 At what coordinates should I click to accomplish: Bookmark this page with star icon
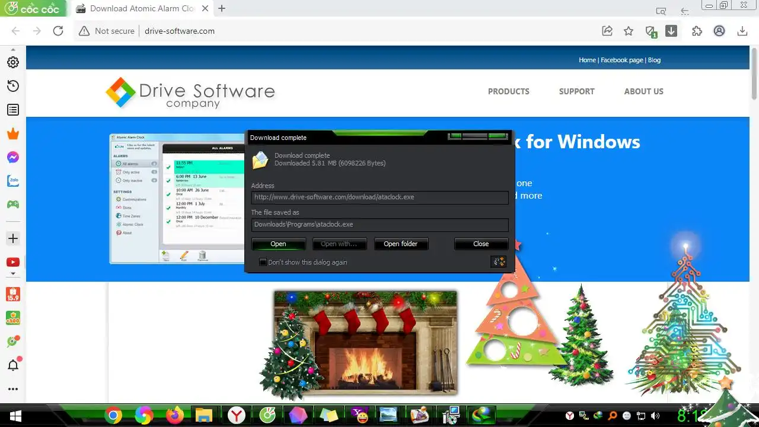tap(629, 31)
